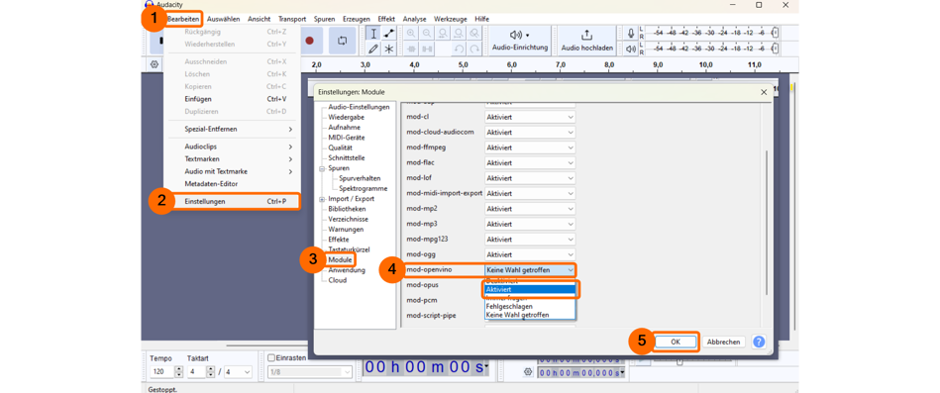Select Spektrogramme in settings tree
940x393 pixels.
[x=364, y=189]
